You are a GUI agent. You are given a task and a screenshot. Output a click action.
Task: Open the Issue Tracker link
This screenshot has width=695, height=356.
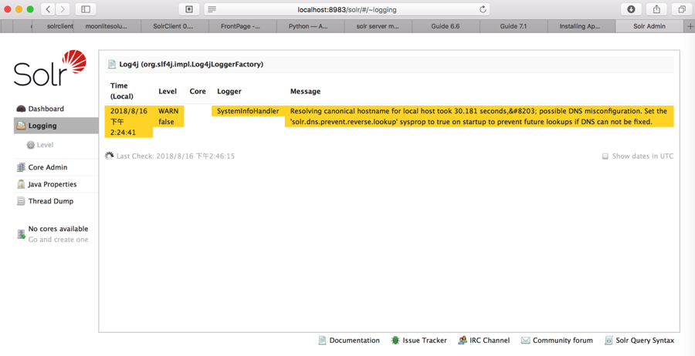coord(425,341)
